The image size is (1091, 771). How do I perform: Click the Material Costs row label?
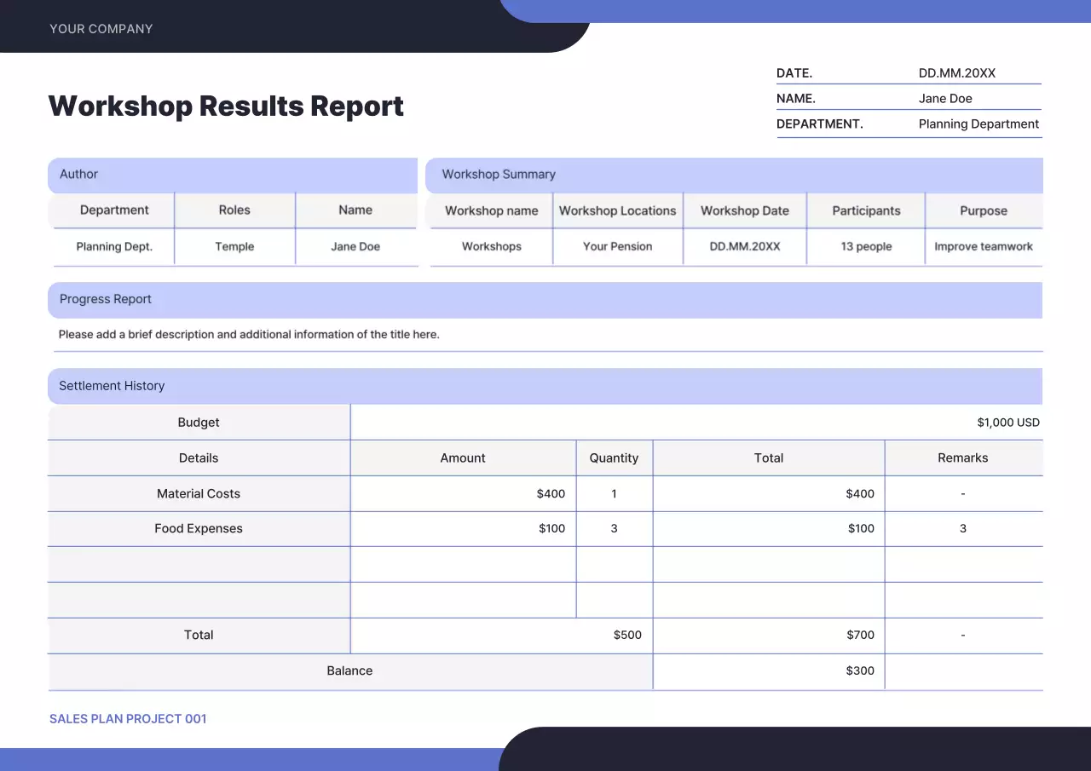point(199,494)
